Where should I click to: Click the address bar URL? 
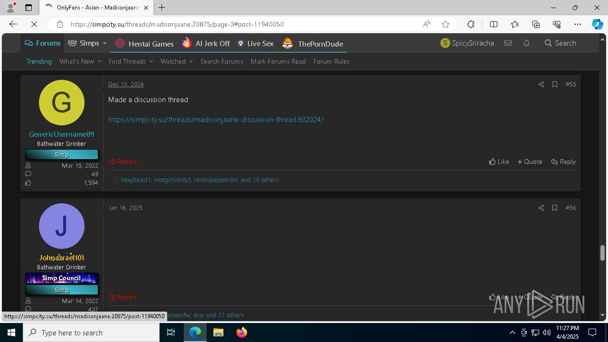177,24
